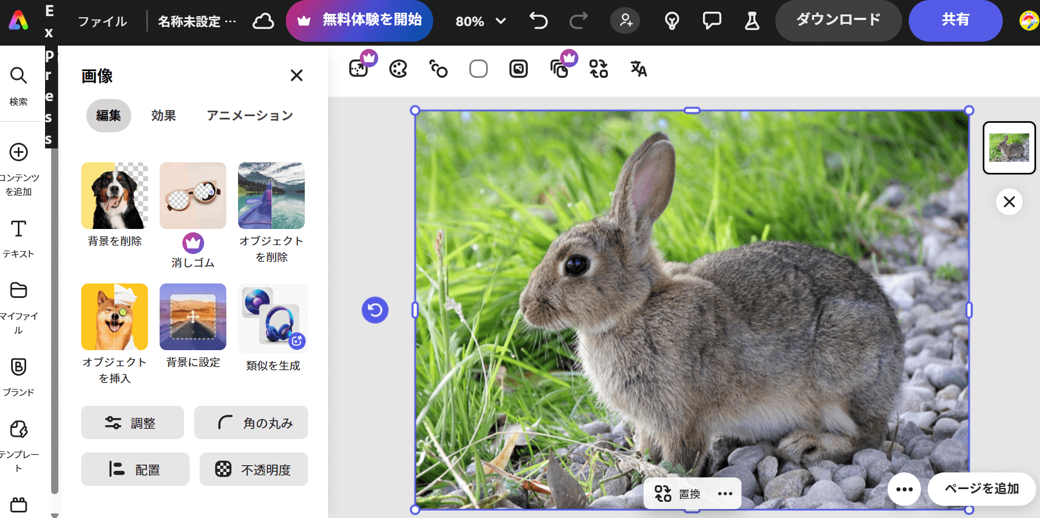Open the rounded square shape toolbar icon
1040x518 pixels.
478,69
